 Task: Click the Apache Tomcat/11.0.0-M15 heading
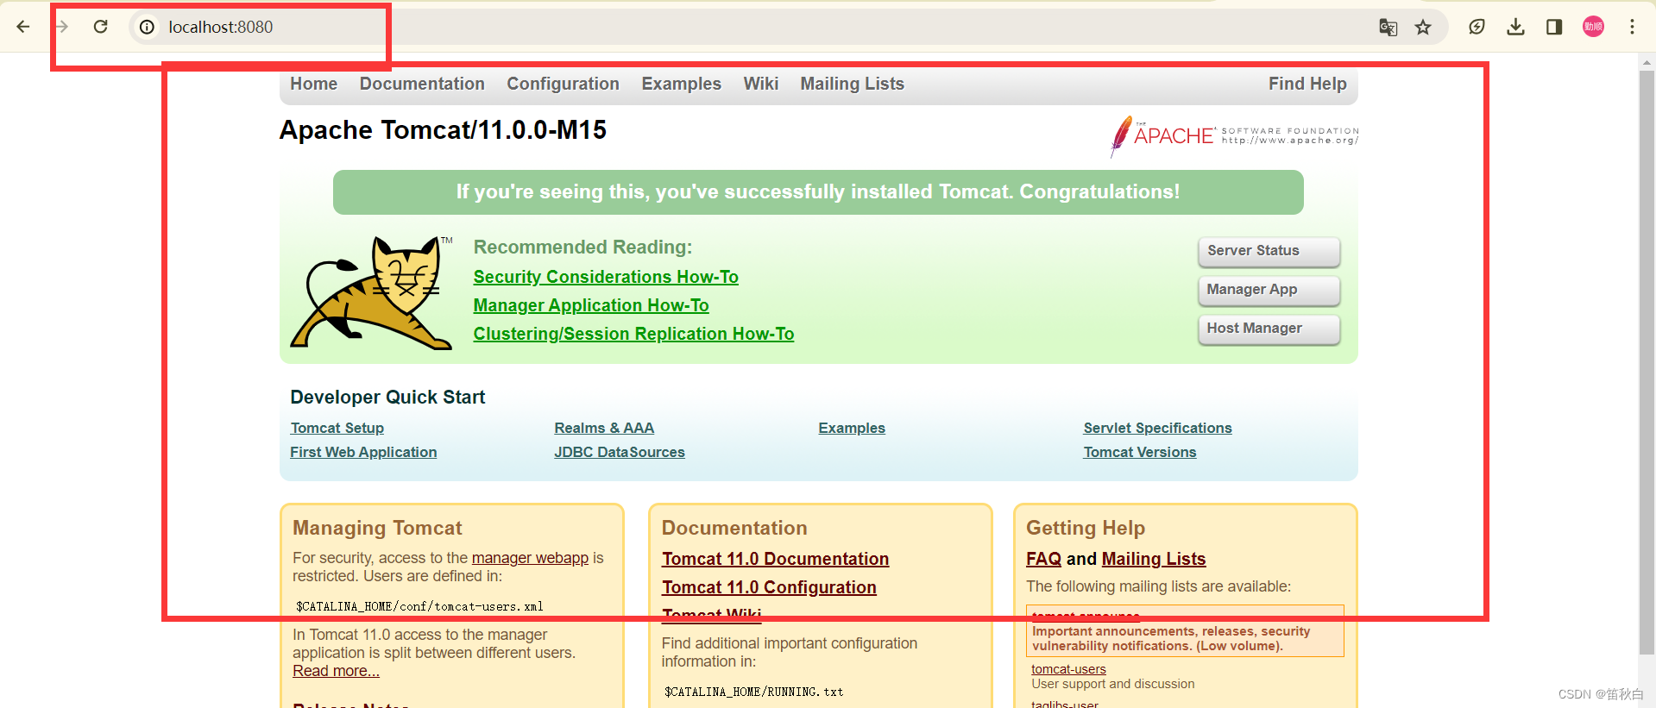click(443, 130)
